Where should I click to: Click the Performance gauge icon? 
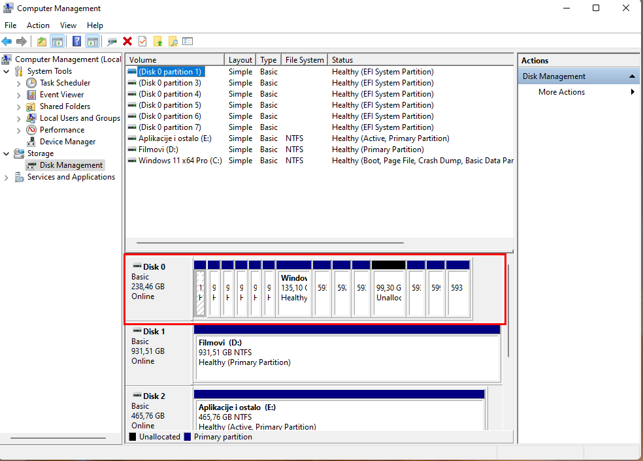click(31, 130)
